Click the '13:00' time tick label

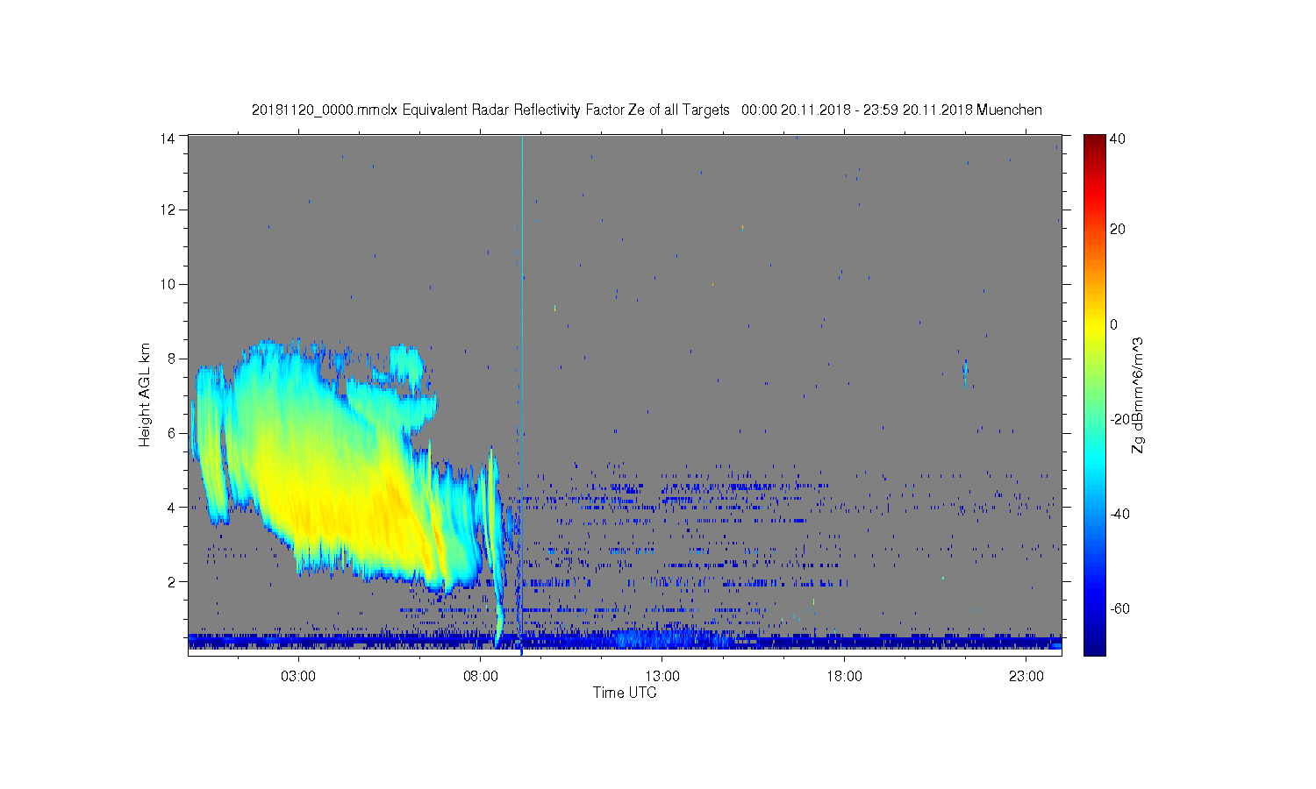[x=662, y=676]
